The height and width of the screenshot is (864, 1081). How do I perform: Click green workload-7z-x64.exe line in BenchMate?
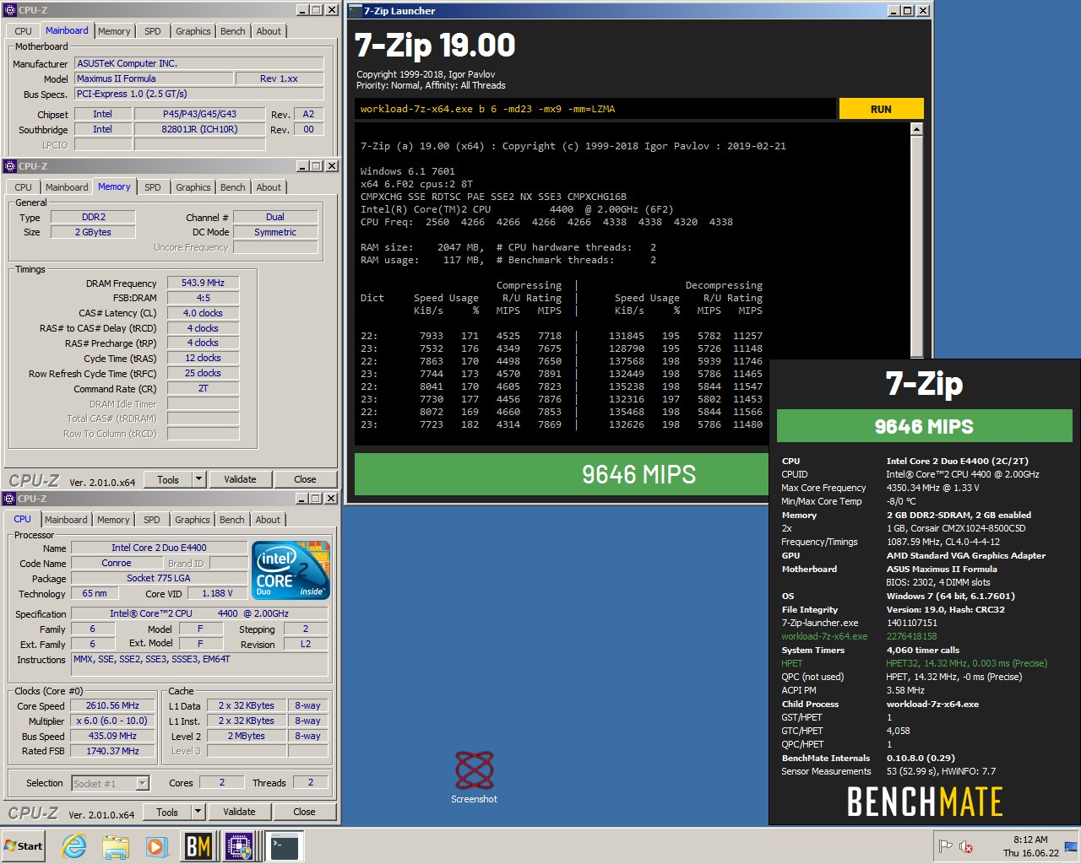click(x=860, y=636)
